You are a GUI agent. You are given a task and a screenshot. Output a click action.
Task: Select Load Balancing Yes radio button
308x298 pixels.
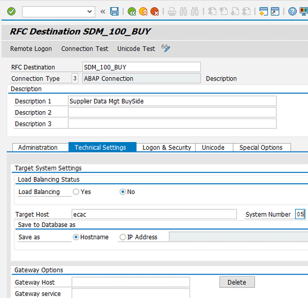point(76,192)
